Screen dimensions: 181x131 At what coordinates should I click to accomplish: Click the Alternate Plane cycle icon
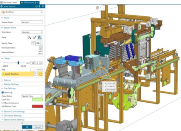pos(41,52)
